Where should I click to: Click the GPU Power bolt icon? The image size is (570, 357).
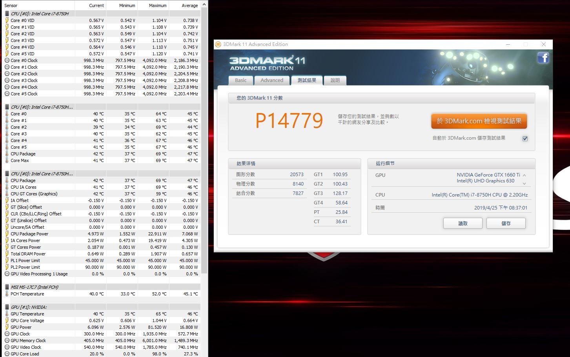tap(7, 327)
